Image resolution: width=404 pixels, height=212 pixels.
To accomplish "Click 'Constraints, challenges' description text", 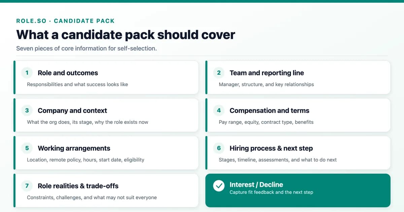I will click(92, 198).
